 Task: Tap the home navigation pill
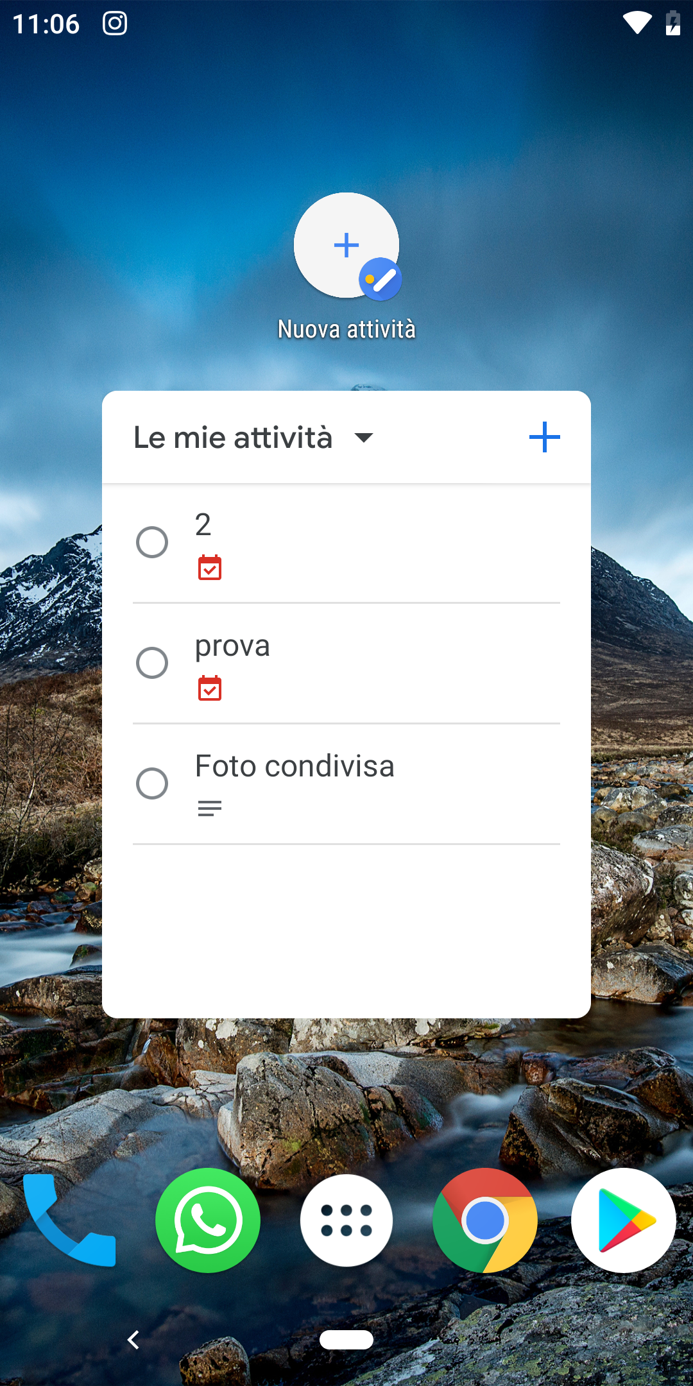click(x=346, y=1340)
